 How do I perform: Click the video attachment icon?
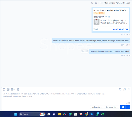pos(12,89)
